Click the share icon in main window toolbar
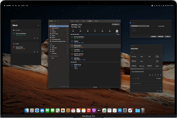Viewport: 177px width, 118px height. click(x=117, y=21)
